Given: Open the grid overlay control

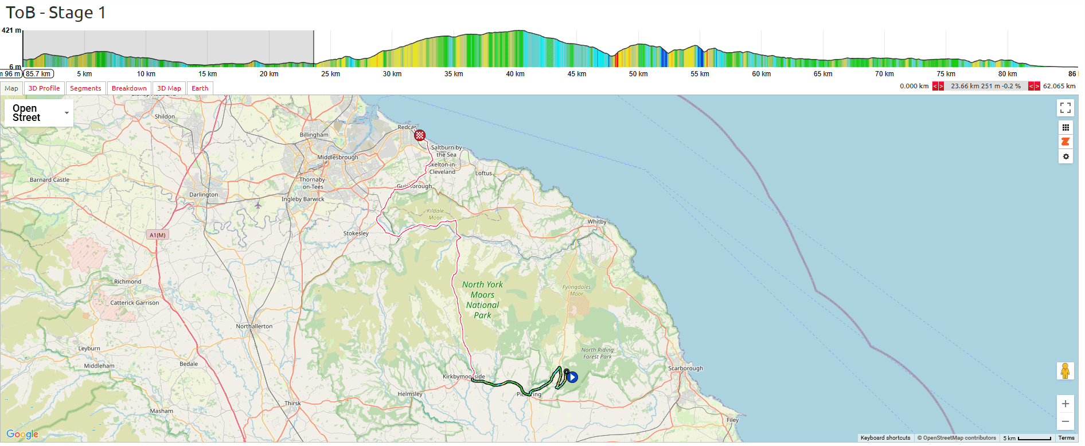Looking at the screenshot, I should tap(1066, 127).
